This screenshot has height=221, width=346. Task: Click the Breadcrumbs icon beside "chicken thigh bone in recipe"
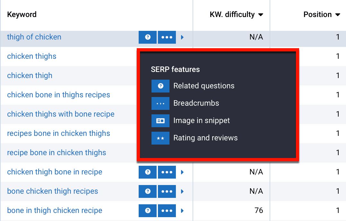coord(167,172)
